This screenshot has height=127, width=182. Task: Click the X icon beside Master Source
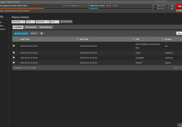pyautogui.click(x=155, y=6)
